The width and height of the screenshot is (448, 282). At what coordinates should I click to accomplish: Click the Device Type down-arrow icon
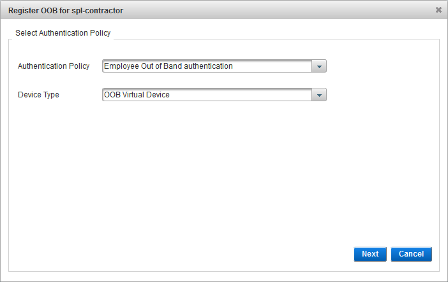319,95
